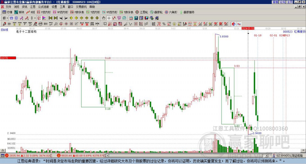Open 赢家服务 with the dollar icon
This screenshot has height=164, width=306.
[187, 12]
